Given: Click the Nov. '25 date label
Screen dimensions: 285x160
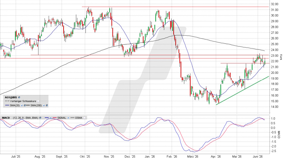Looking at the screenshot, I should point(109,156).
